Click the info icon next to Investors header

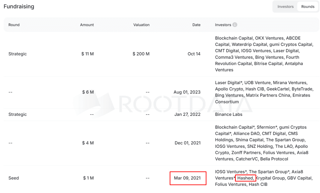234,25
